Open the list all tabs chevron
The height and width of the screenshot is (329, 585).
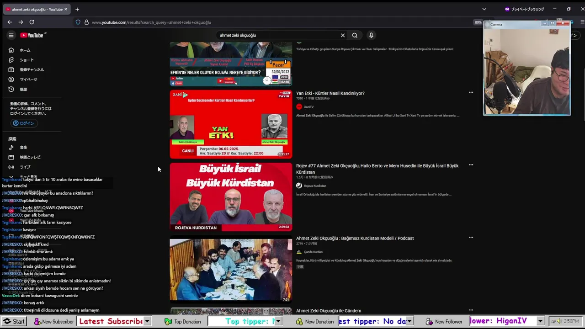[484, 9]
